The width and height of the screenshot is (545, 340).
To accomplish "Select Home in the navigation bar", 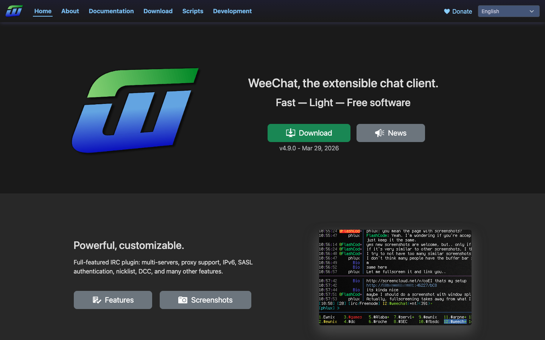I will pyautogui.click(x=42, y=11).
